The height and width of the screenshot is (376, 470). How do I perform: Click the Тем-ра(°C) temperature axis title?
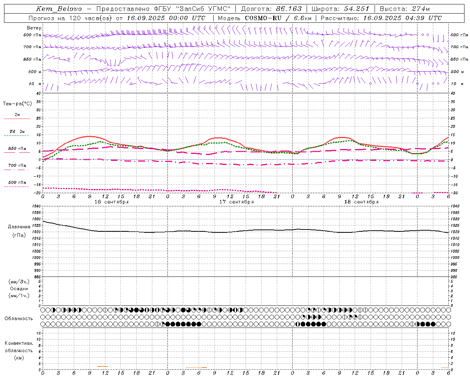17,104
